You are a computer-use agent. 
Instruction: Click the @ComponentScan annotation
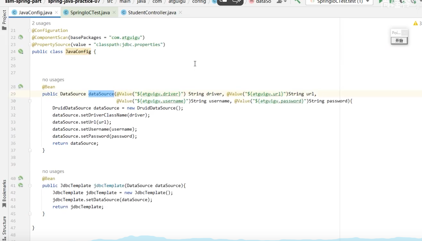(x=50, y=37)
